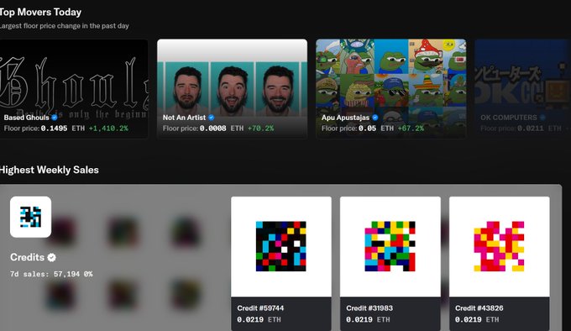571x331 pixels.
Task: Click the Credit #43826 title
Action: [479, 308]
